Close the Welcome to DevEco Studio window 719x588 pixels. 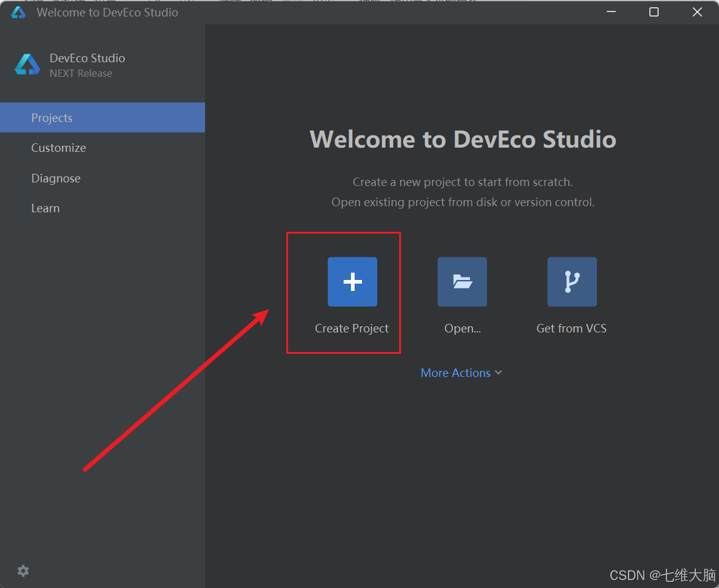tap(697, 12)
